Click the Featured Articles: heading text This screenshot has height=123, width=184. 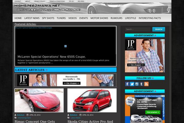(x=25, y=24)
